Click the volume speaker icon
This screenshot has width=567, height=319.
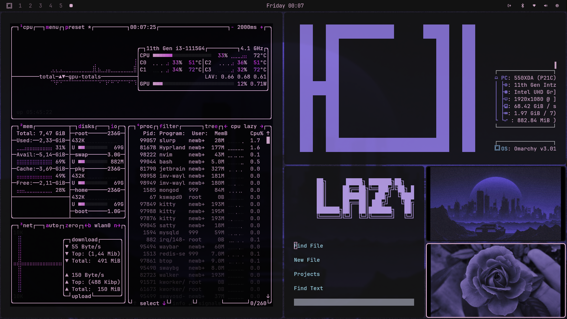[x=545, y=6]
